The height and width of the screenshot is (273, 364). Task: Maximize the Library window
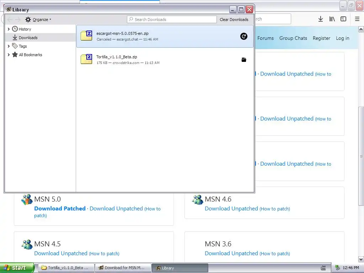pyautogui.click(x=241, y=9)
